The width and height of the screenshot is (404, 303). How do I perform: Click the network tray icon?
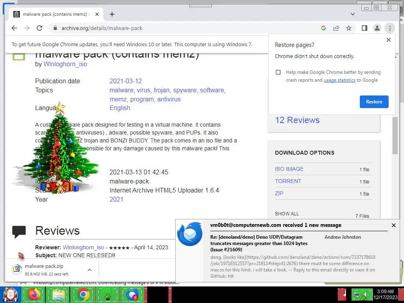coord(357,294)
